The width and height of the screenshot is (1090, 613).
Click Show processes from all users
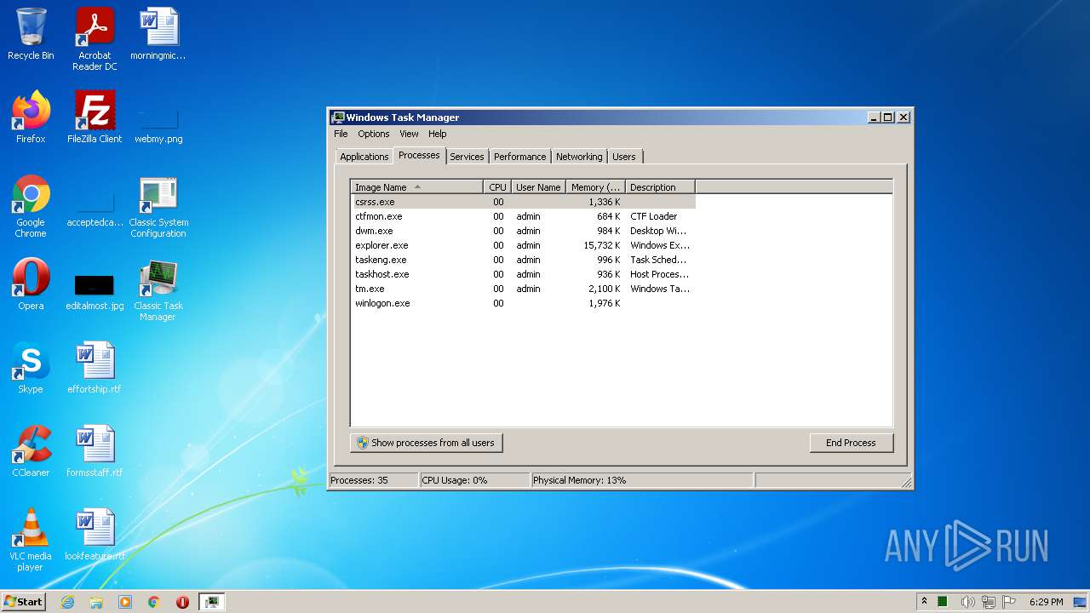point(426,443)
